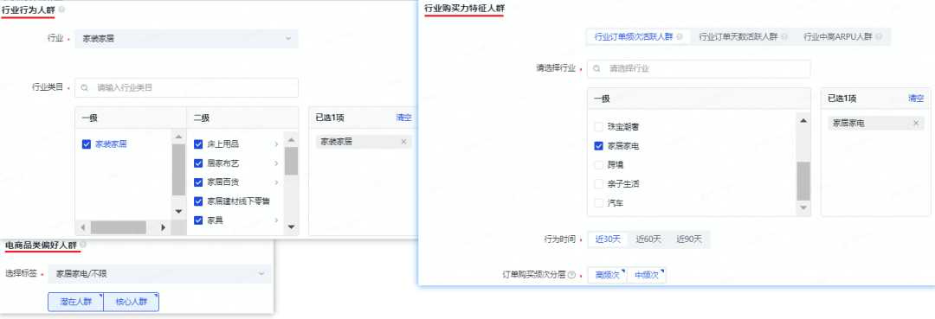Click right arrow of 一级 list horizontal scrollbar
Viewport: 935px width, 319px height.
[164, 227]
